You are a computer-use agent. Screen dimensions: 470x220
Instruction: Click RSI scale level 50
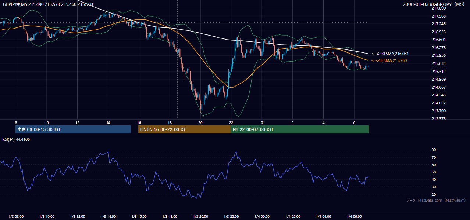(434, 172)
